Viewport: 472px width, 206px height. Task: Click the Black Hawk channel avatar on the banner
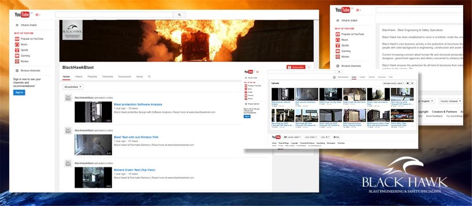click(72, 30)
